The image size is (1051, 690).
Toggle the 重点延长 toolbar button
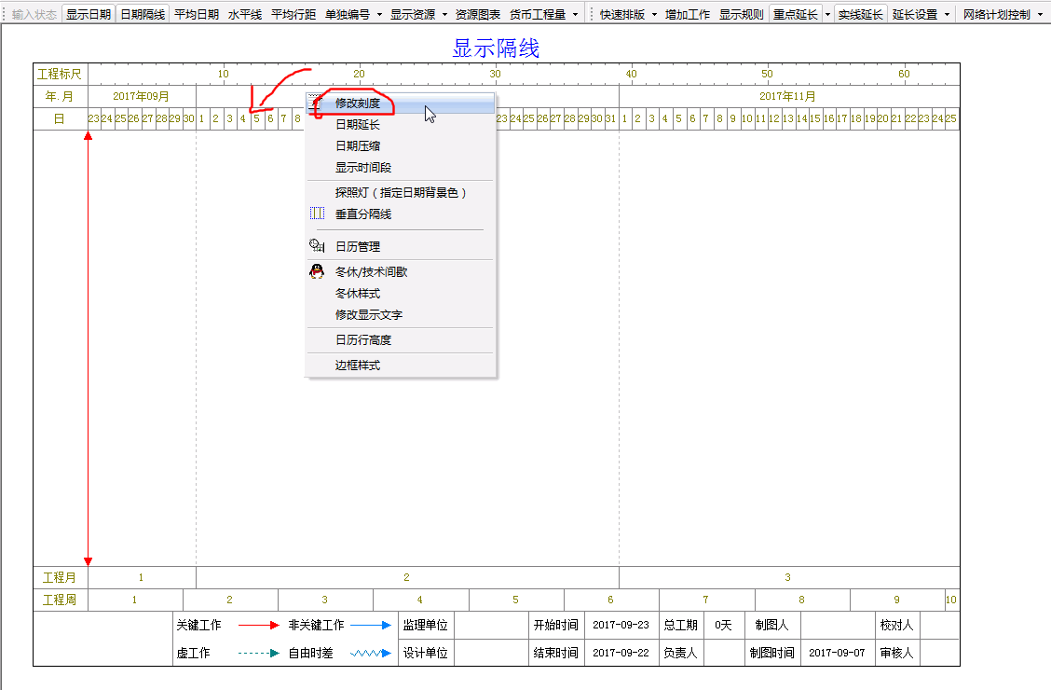click(796, 15)
